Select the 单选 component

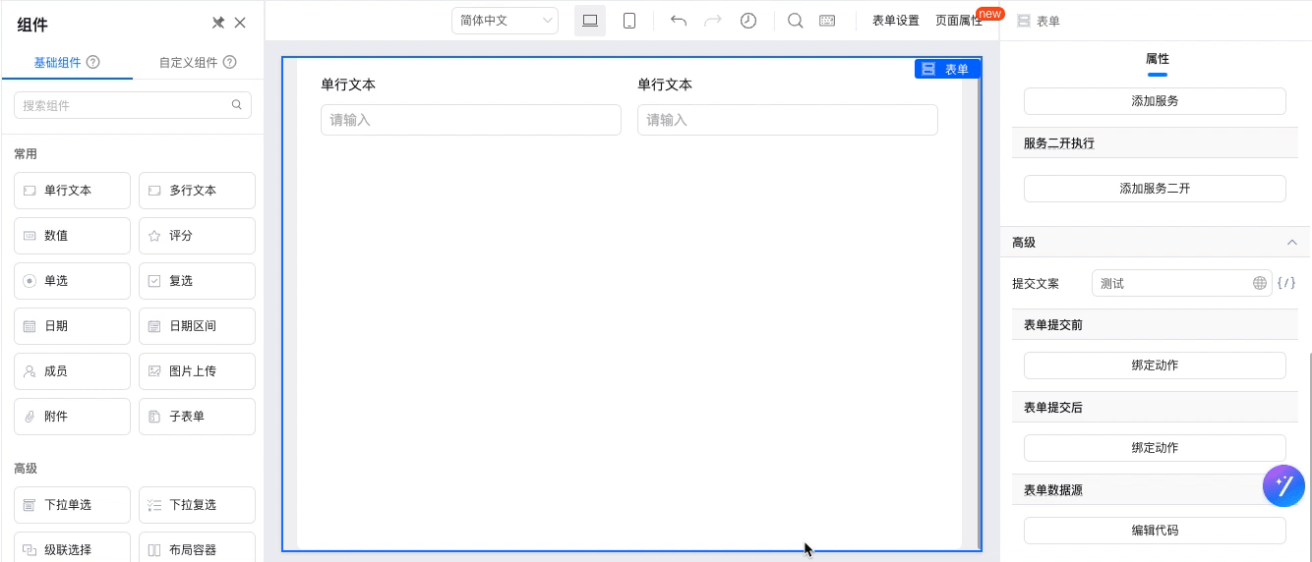[x=72, y=281]
